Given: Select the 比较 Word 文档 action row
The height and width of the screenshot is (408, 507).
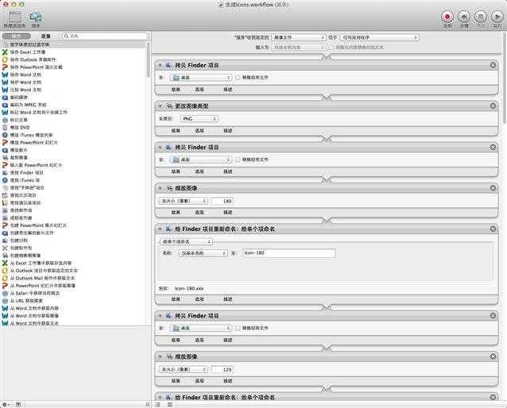Looking at the screenshot, I should (25, 90).
